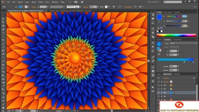199x112 pixels.
Task: Select the Selection tool arrow
Action: tap(3, 15)
